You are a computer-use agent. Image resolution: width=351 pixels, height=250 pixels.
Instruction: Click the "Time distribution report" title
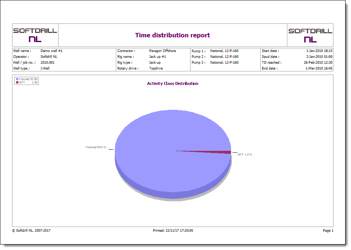click(173, 36)
